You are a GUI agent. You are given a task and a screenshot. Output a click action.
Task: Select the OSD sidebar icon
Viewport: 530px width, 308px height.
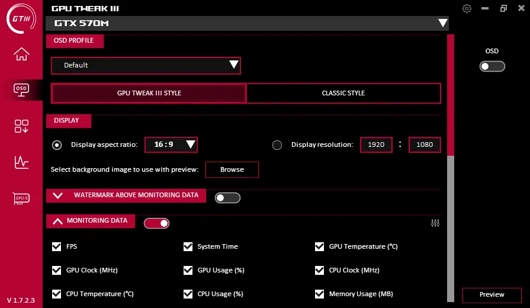[x=21, y=90]
